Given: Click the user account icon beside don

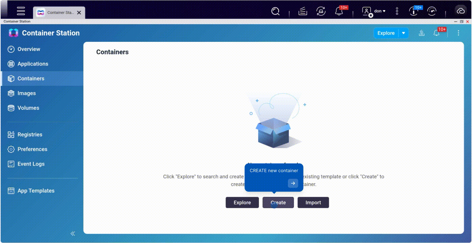Looking at the screenshot, I should coord(367,11).
